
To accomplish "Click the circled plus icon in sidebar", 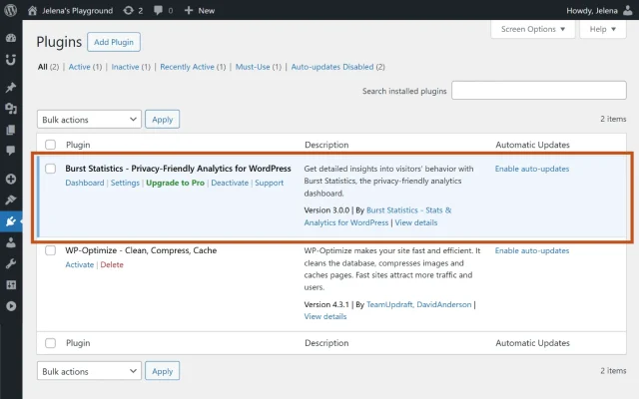I will 11,179.
